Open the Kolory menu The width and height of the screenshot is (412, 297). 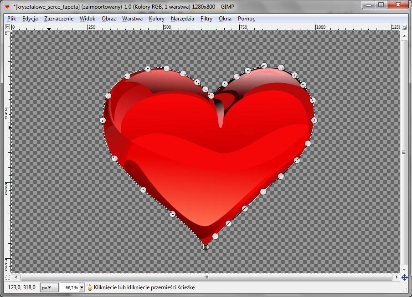[x=157, y=19]
